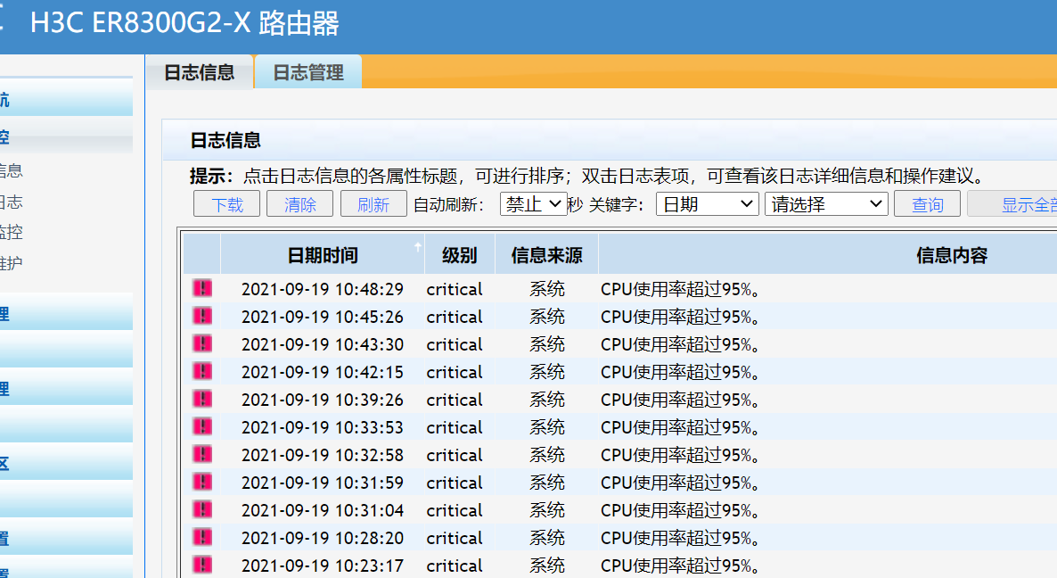Viewport: 1057px width, 578px height.
Task: Click the 查询 query button
Action: click(x=928, y=203)
